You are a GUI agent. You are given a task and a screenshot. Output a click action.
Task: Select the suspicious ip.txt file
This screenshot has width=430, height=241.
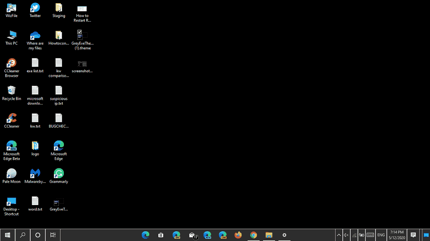tap(58, 96)
